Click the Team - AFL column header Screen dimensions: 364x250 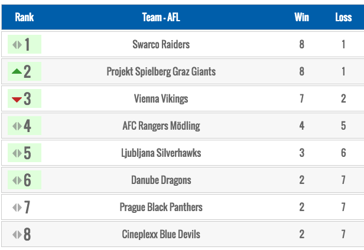[x=161, y=17]
